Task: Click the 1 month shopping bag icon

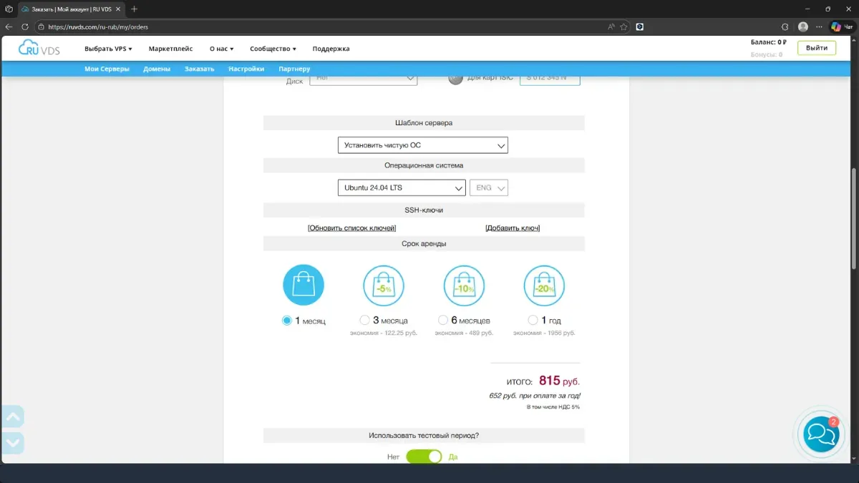Action: (304, 285)
